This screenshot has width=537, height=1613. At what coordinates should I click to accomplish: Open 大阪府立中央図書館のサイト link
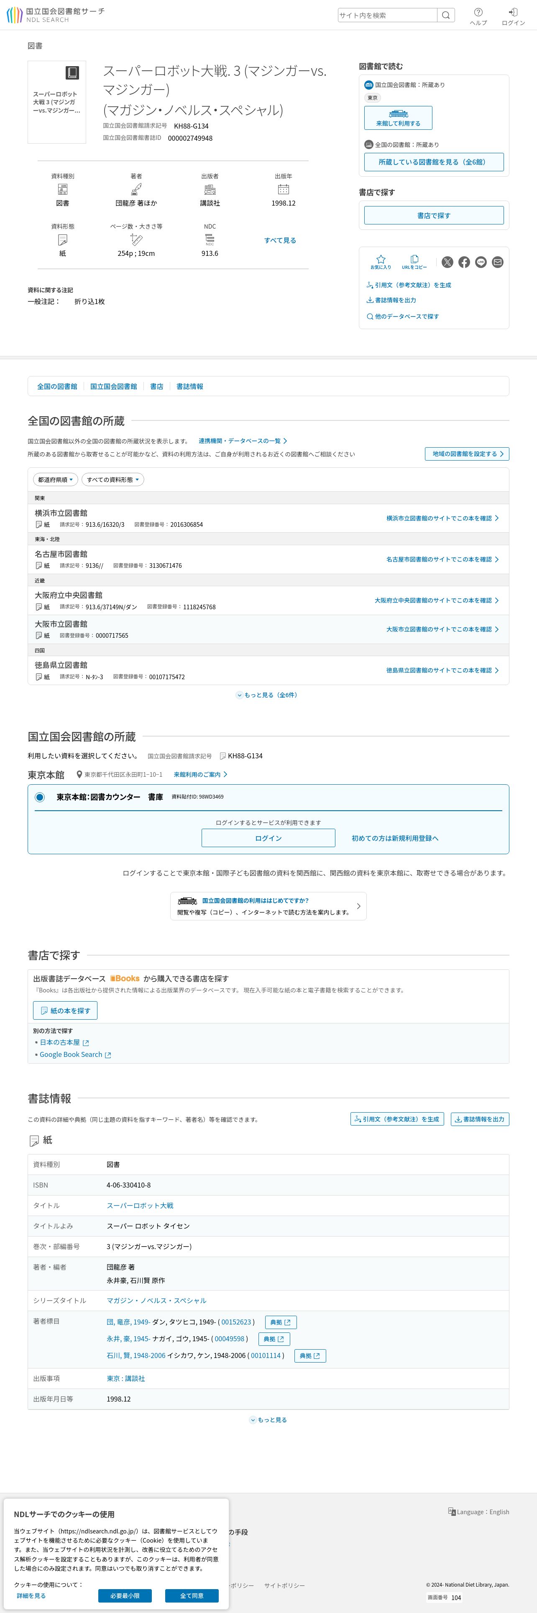(437, 600)
